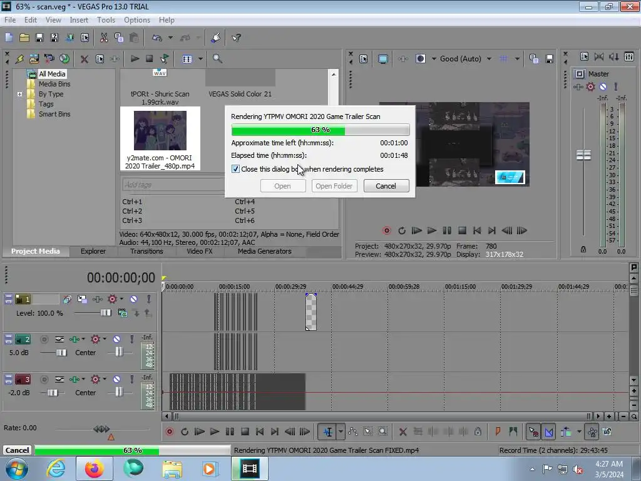Image resolution: width=641 pixels, height=481 pixels.
Task: Expand the By Type tree node
Action: coord(19,94)
